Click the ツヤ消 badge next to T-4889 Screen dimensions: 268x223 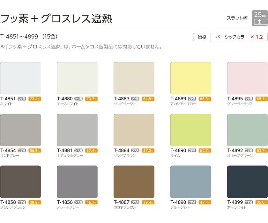[192, 98]
